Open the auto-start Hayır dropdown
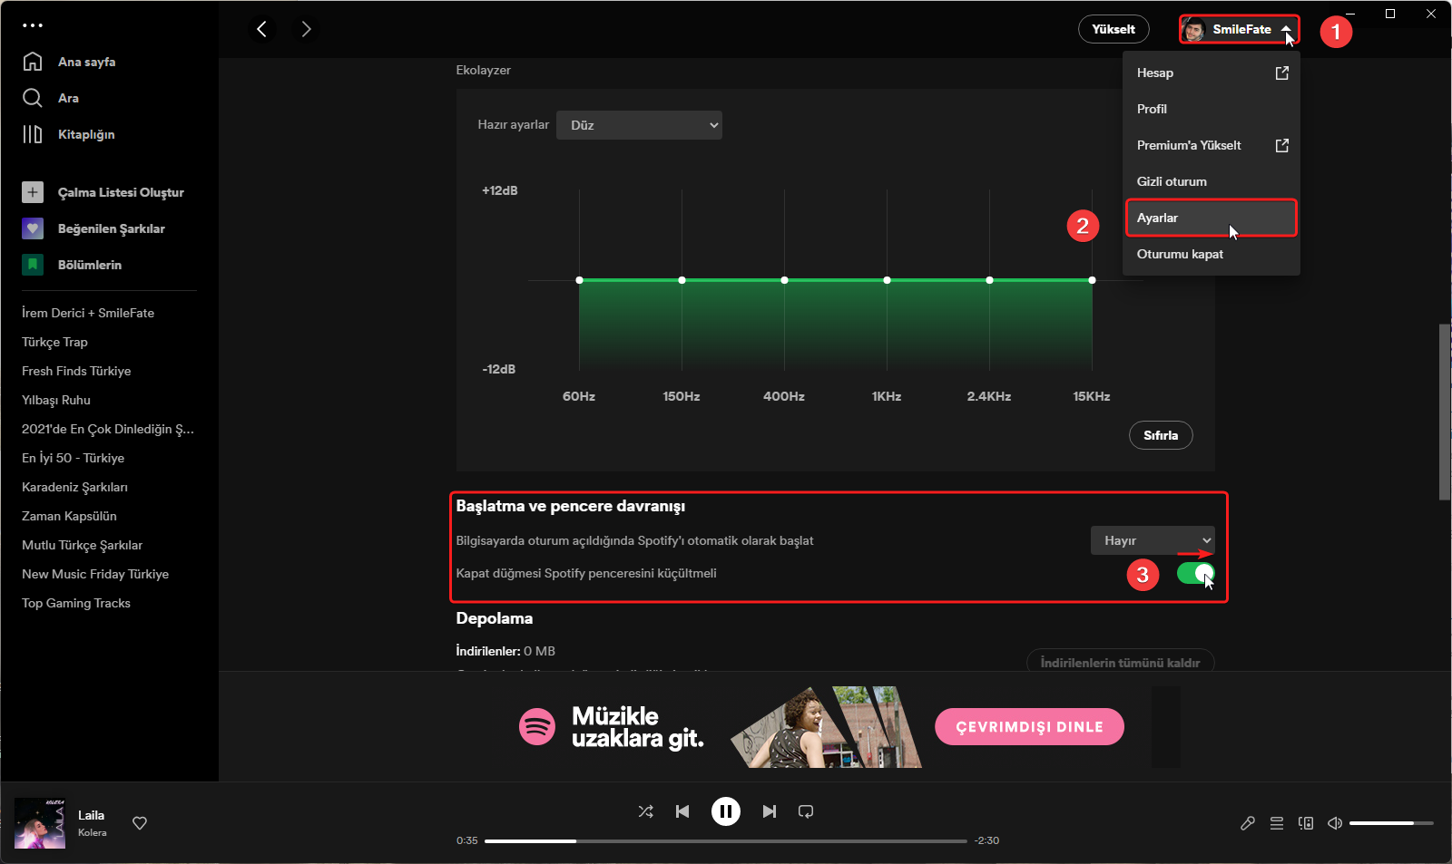Screen dimensions: 1452x864 [1153, 540]
